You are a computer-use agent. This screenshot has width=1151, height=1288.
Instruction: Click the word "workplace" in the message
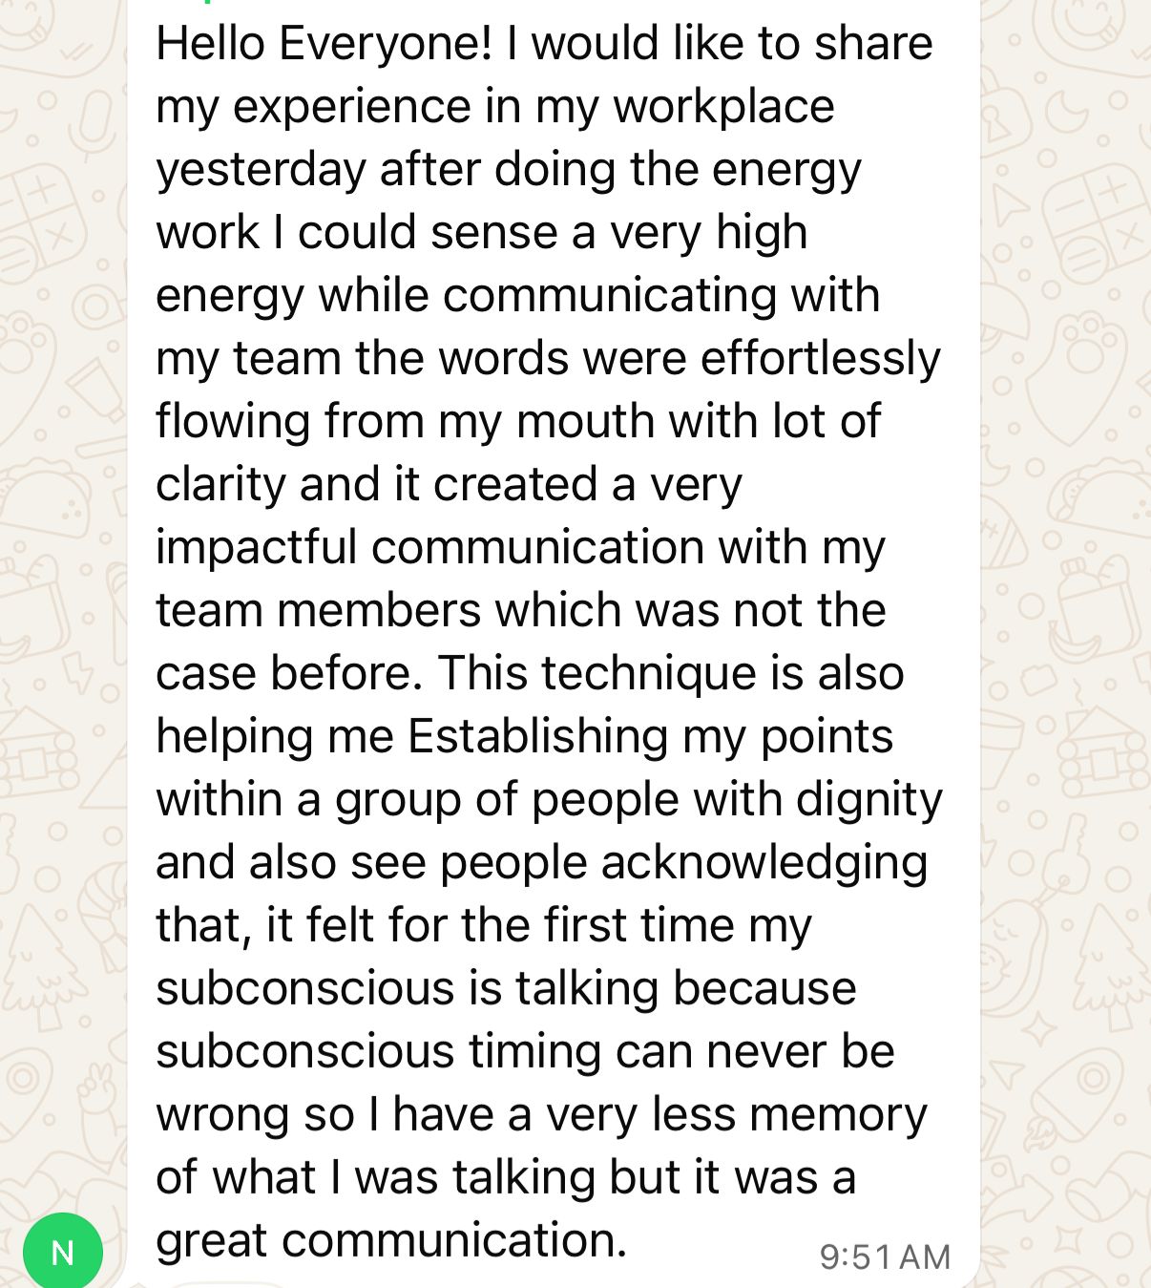click(723, 106)
